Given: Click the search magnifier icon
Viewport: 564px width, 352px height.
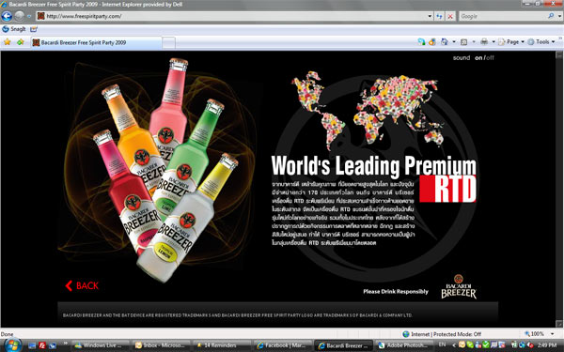Looking at the screenshot, I should (551, 16).
